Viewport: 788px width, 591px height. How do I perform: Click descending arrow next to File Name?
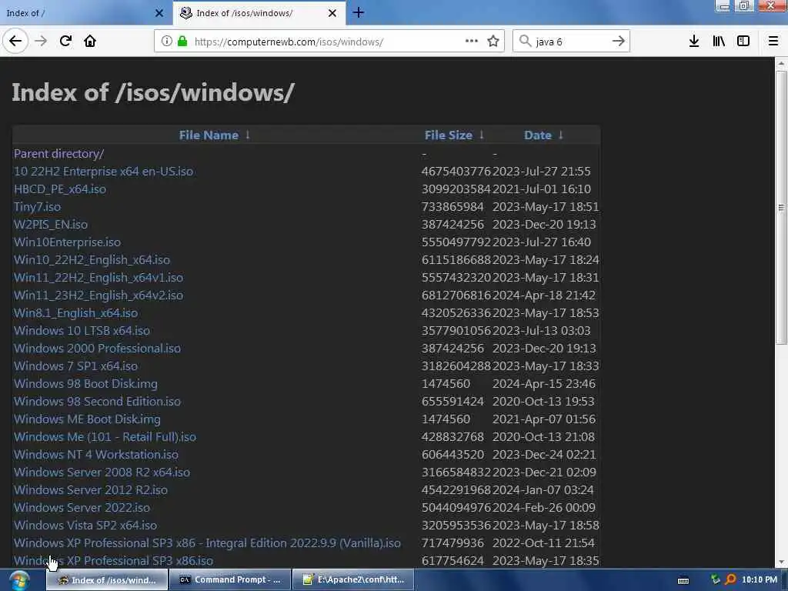[248, 135]
